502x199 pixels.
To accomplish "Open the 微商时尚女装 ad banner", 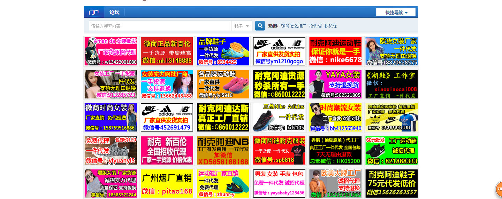I will coord(111,118).
